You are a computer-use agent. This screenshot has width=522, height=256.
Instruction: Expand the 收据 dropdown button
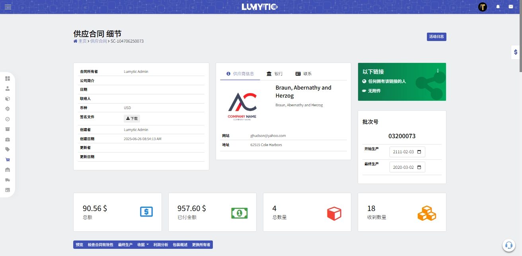(x=142, y=245)
